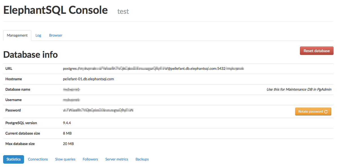Select the blurred postgres connection URL

154,68
